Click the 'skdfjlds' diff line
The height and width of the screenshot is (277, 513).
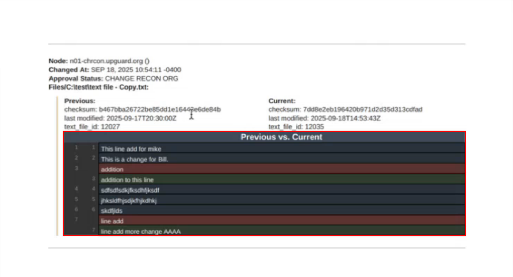coord(112,211)
